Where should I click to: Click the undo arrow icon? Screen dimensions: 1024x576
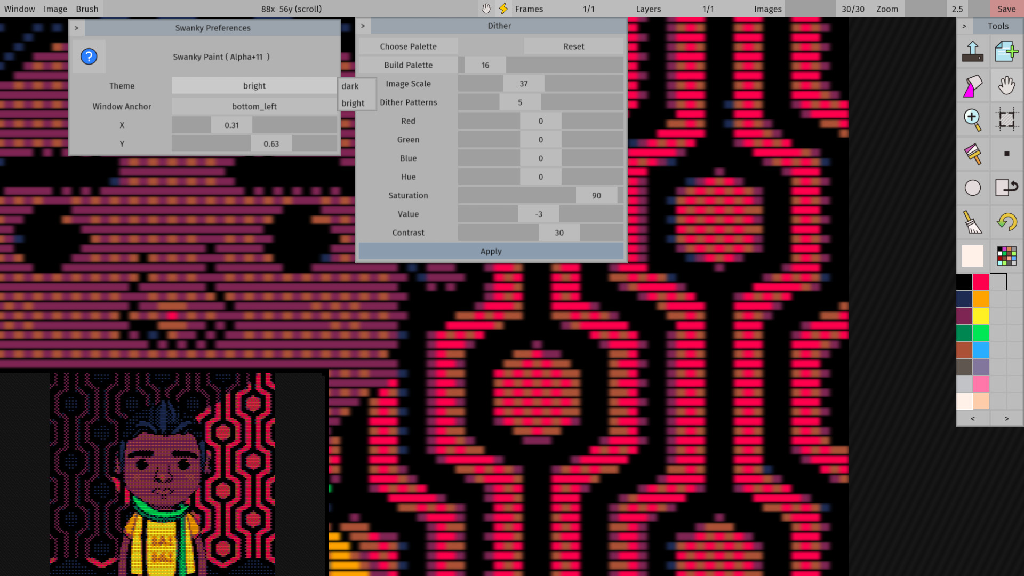coord(1007,222)
